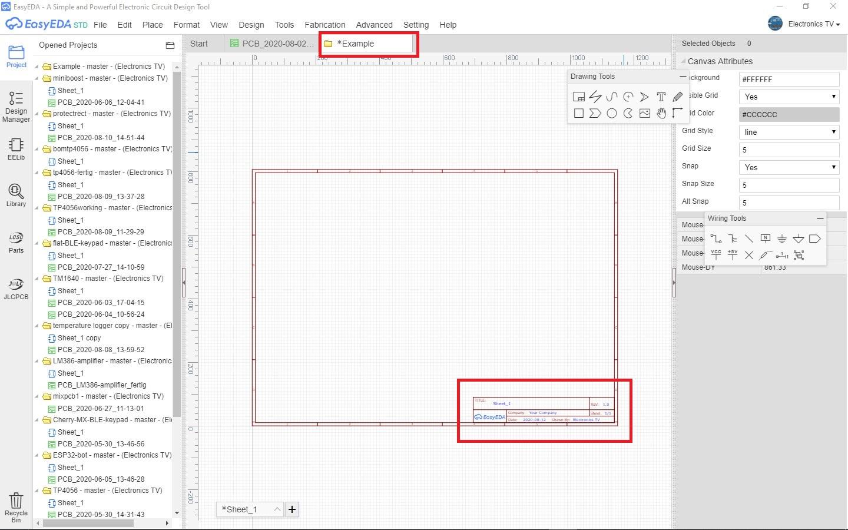Image resolution: width=848 pixels, height=530 pixels.
Task: Collapse the TM1640 project tree node
Action: [37, 279]
